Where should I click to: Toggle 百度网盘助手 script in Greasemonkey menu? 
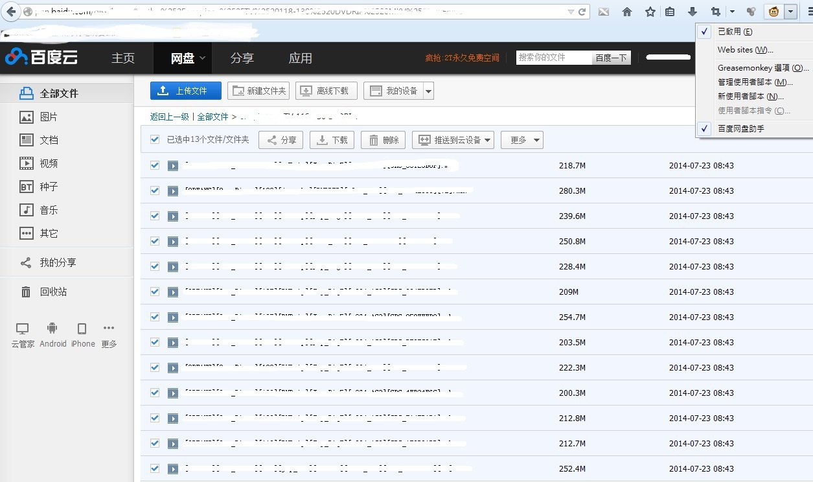point(740,129)
